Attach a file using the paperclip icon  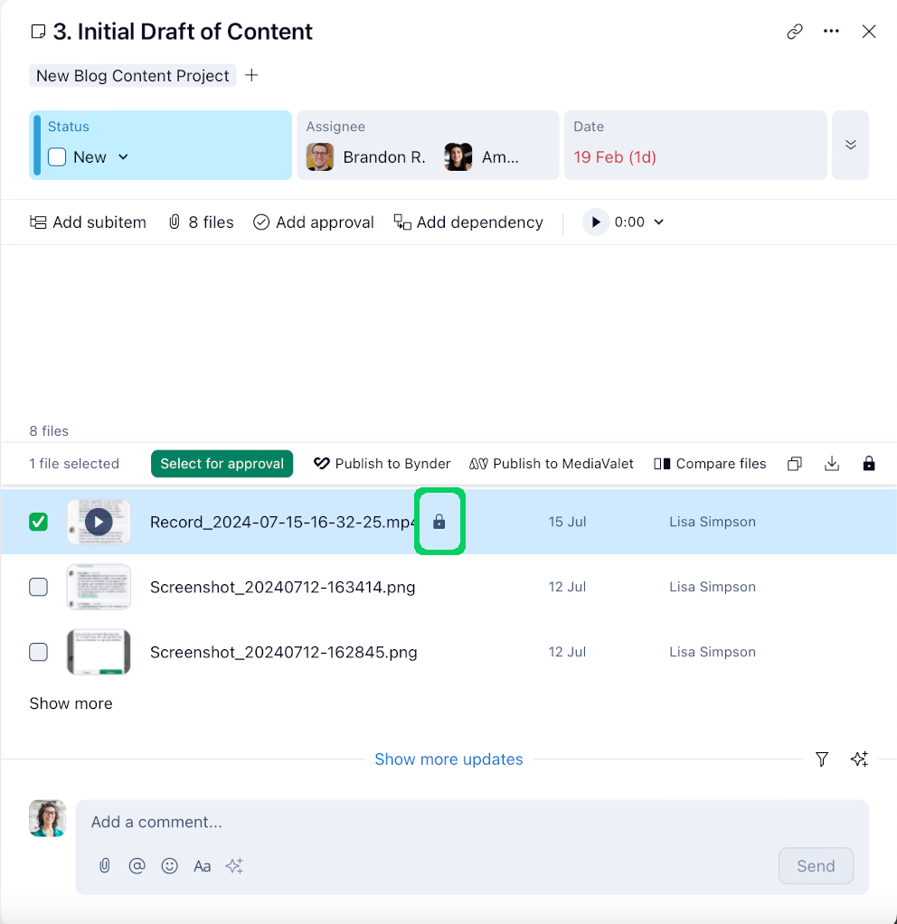105,866
